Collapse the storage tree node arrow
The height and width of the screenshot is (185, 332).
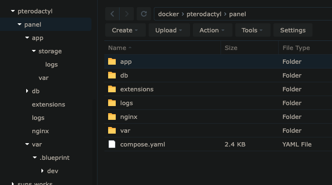click(34, 51)
